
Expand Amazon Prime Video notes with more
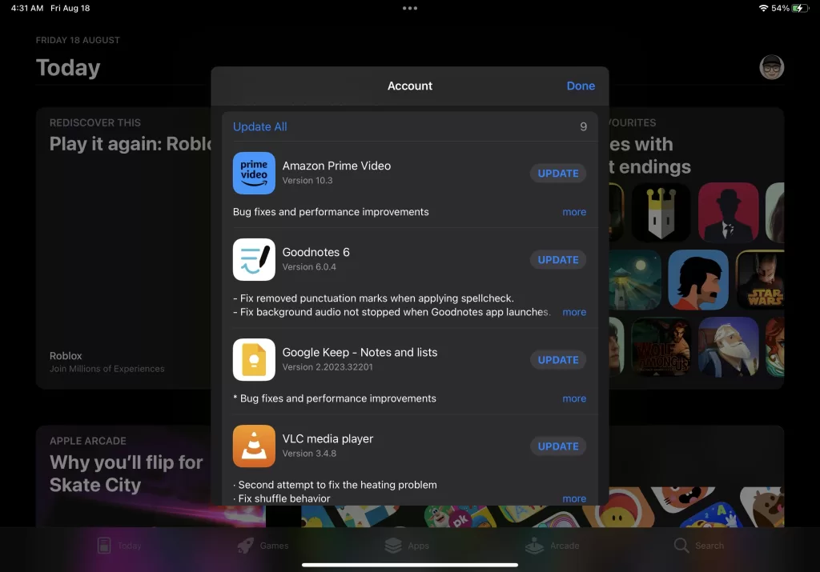(574, 212)
